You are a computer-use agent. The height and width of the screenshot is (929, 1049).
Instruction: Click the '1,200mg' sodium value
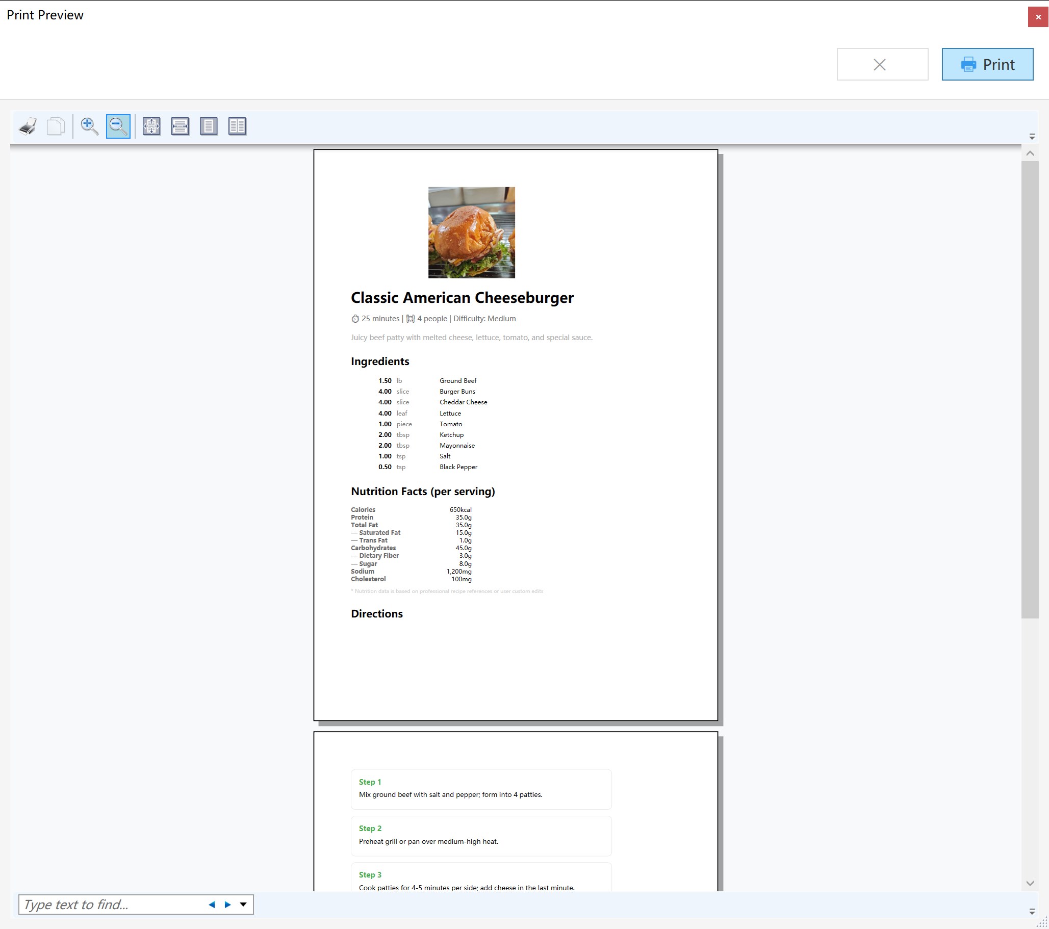click(459, 571)
